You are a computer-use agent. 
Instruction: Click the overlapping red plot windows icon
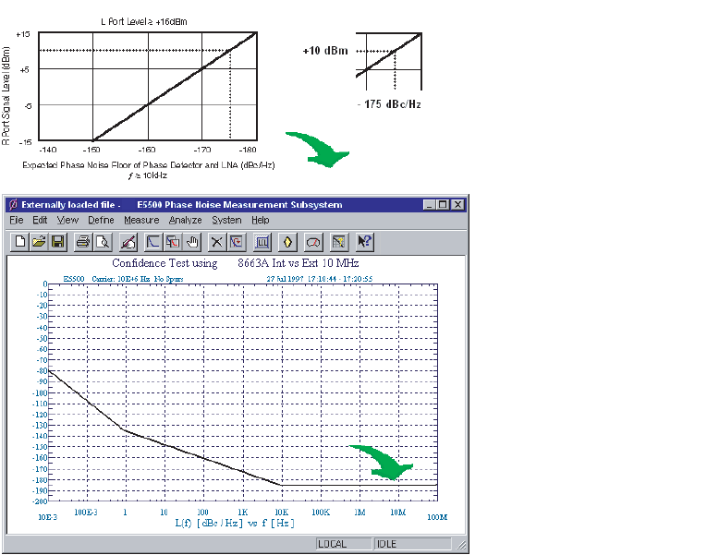(173, 242)
